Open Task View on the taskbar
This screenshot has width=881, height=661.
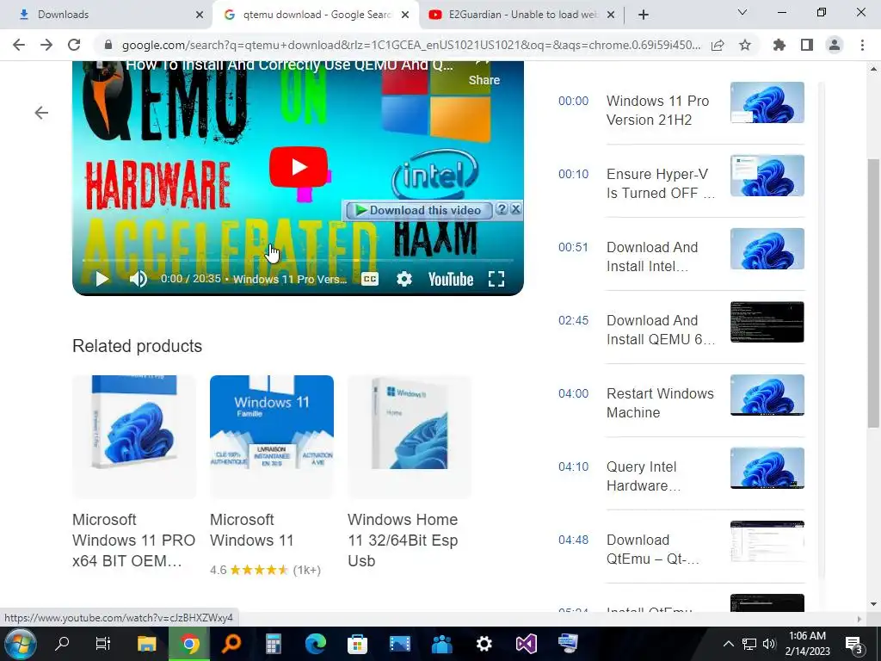click(x=103, y=643)
